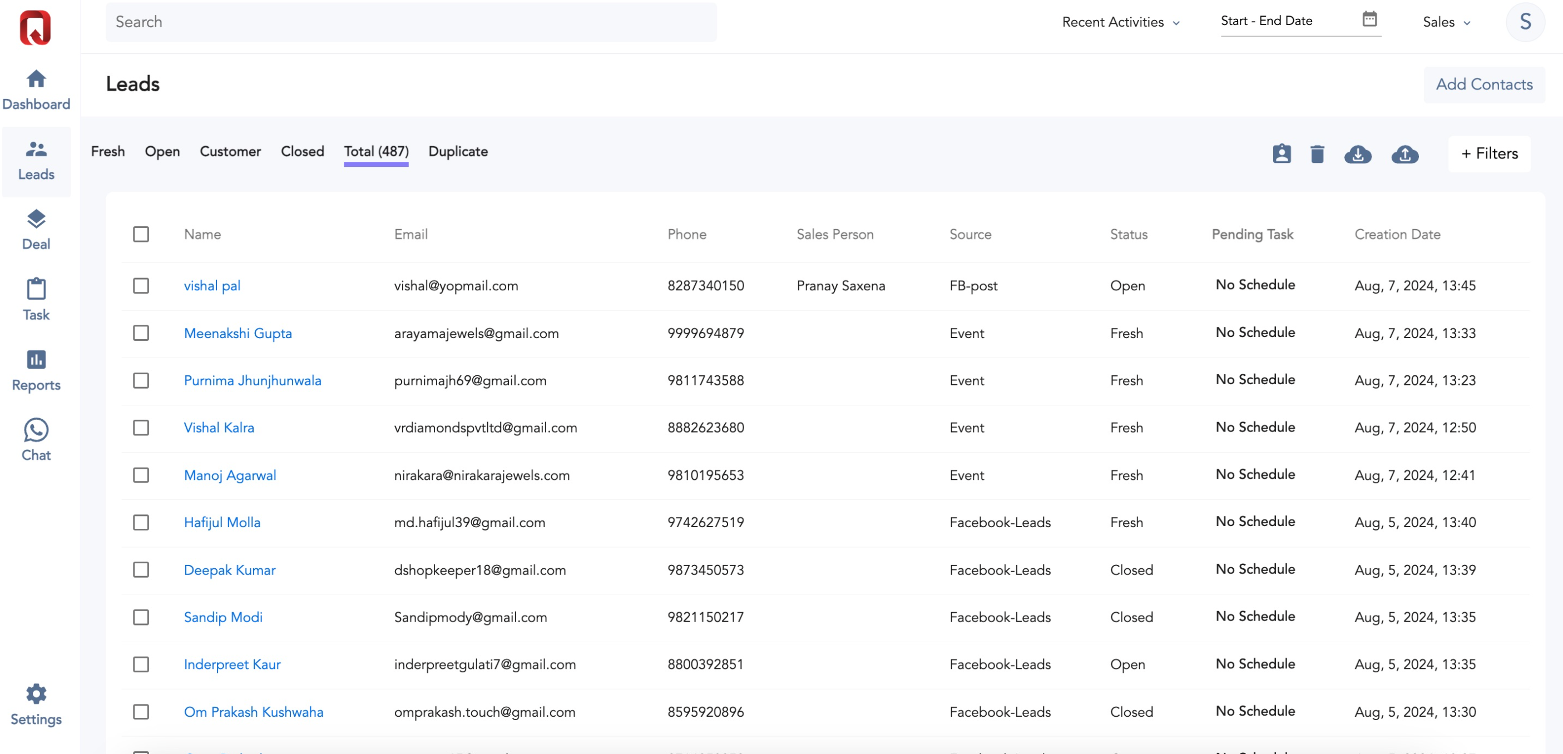Delete selected leads using the trash icon
The image size is (1563, 754).
(1317, 155)
